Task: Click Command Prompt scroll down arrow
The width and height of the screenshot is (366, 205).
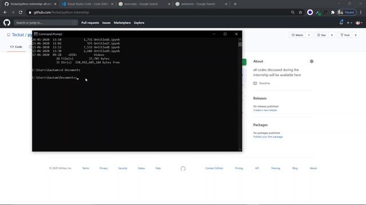Action: coord(240,149)
